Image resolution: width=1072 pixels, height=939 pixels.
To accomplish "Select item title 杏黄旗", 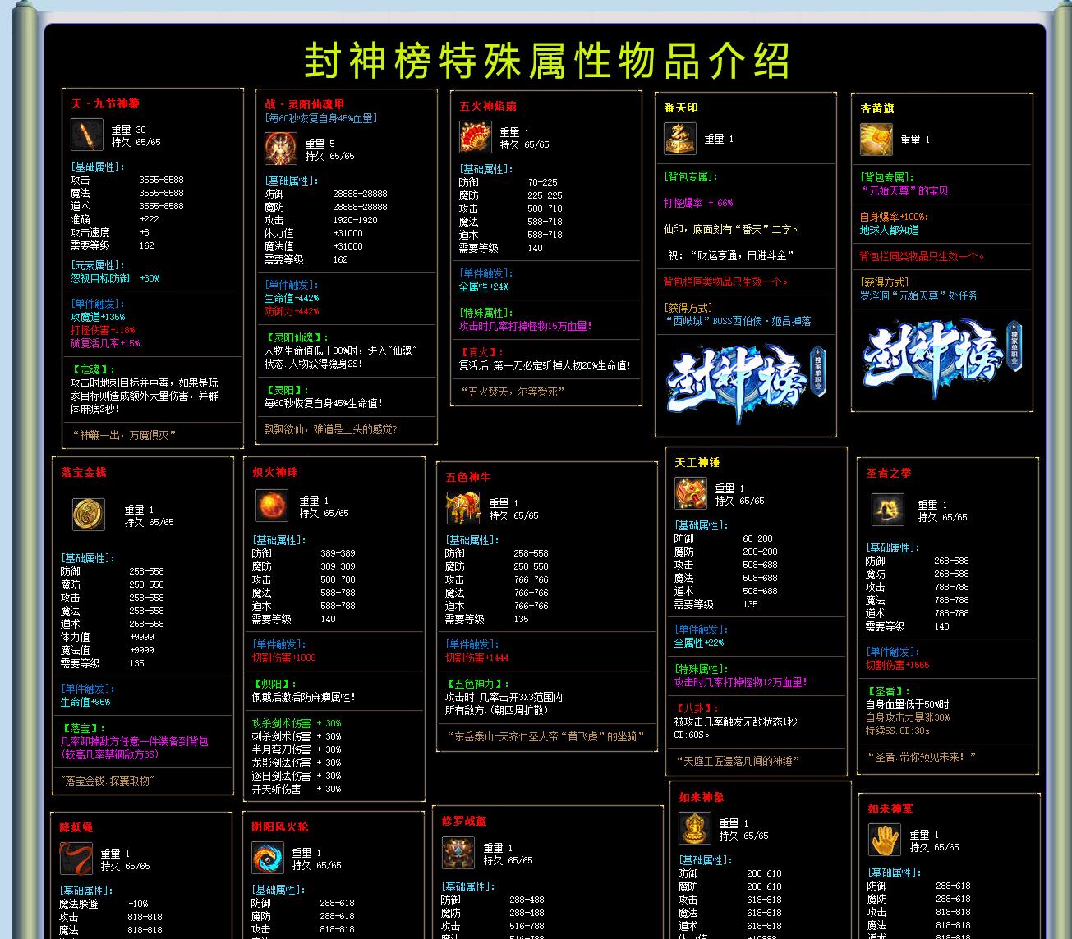I will 877,108.
